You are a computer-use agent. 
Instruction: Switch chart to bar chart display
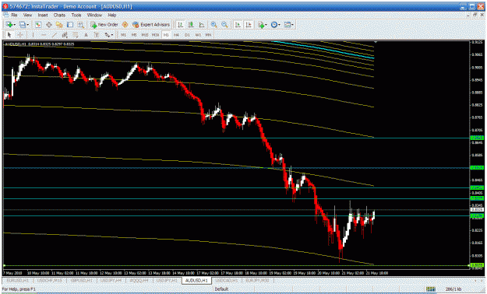(180, 25)
